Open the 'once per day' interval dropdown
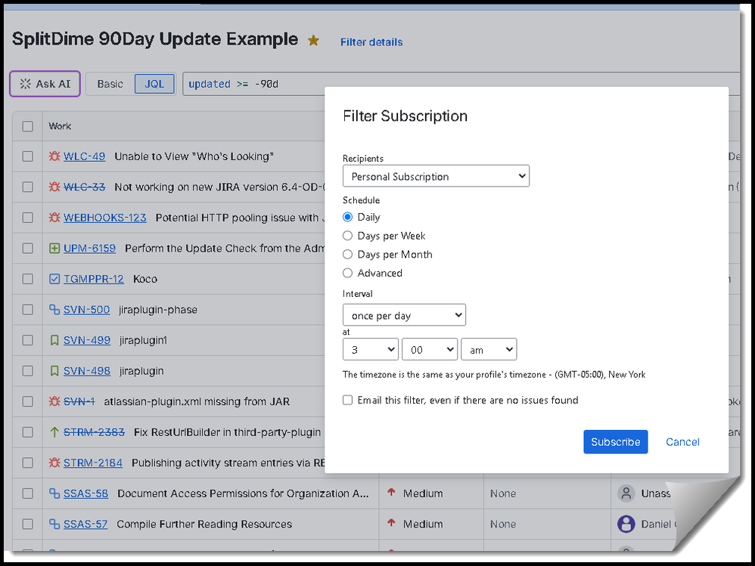The image size is (755, 566). (404, 314)
